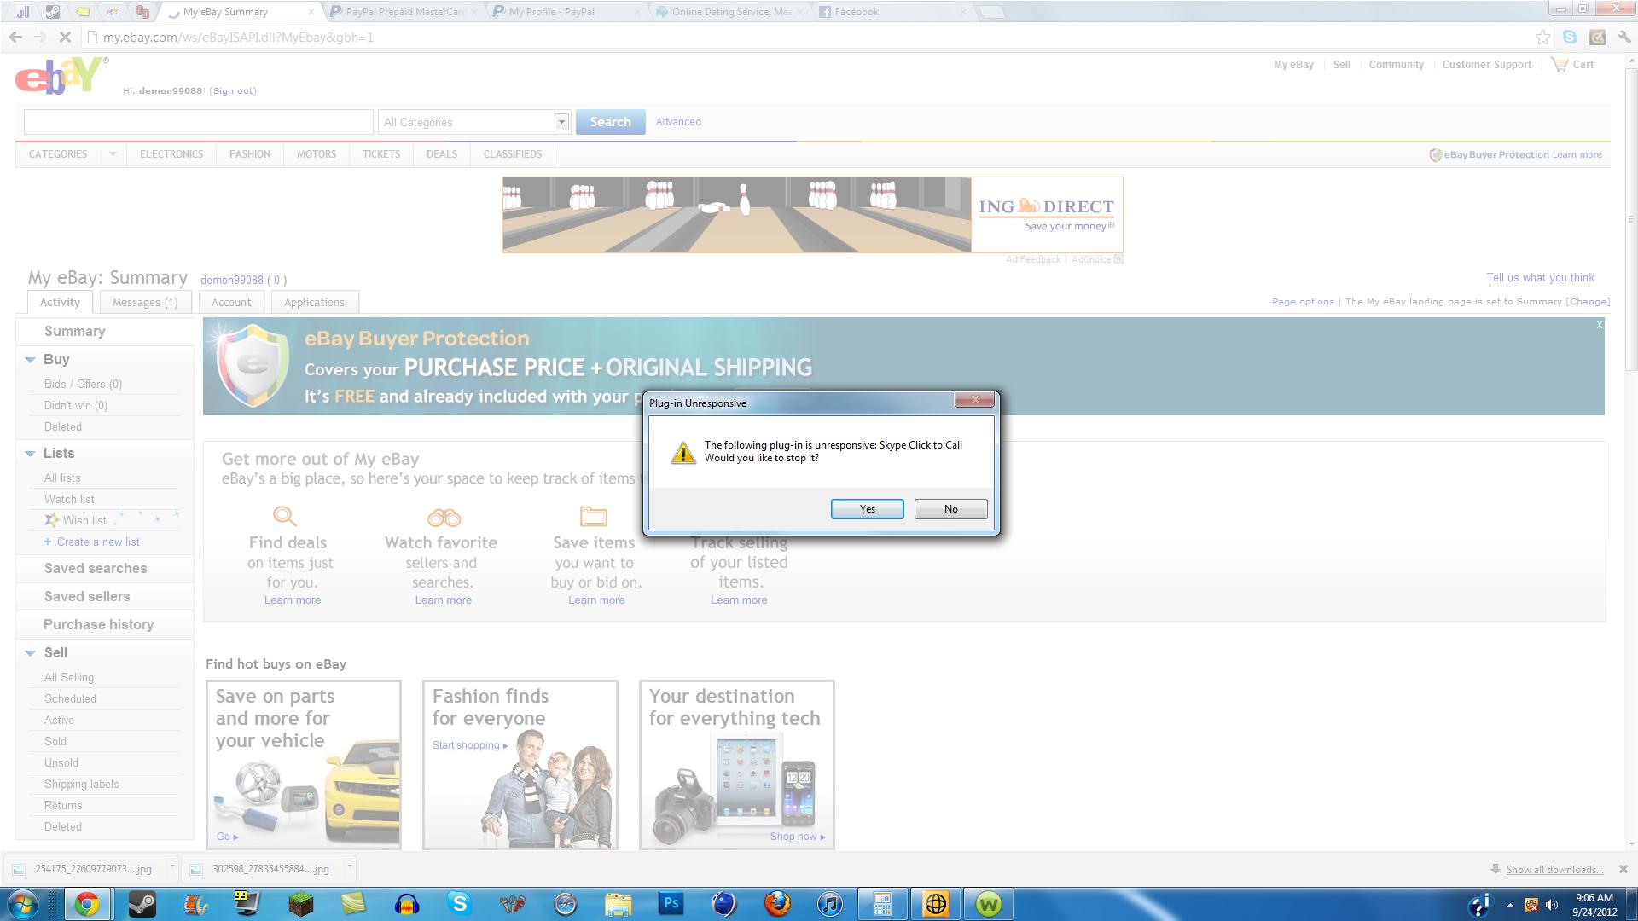
Task: Click the Watch favorite binoculars icon
Action: pyautogui.click(x=444, y=518)
